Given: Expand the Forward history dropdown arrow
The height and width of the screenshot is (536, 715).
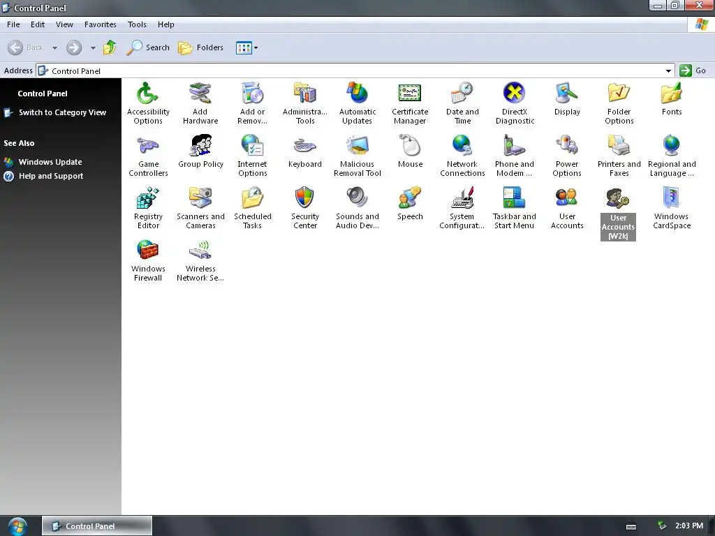Looking at the screenshot, I should click(x=93, y=47).
